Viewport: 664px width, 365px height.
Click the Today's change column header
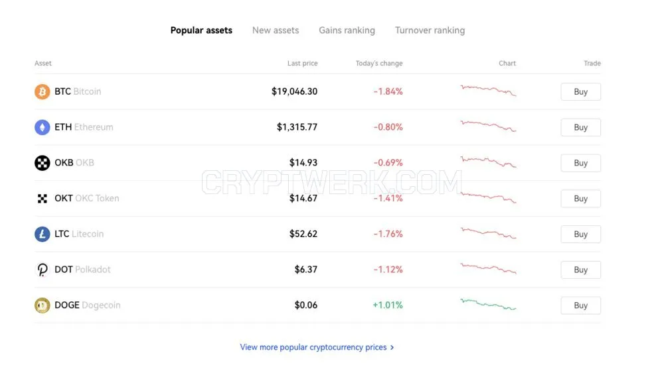coord(379,64)
